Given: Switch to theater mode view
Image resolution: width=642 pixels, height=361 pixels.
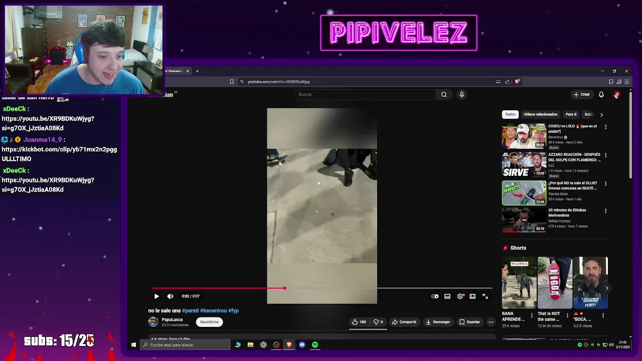Looking at the screenshot, I should [x=472, y=296].
